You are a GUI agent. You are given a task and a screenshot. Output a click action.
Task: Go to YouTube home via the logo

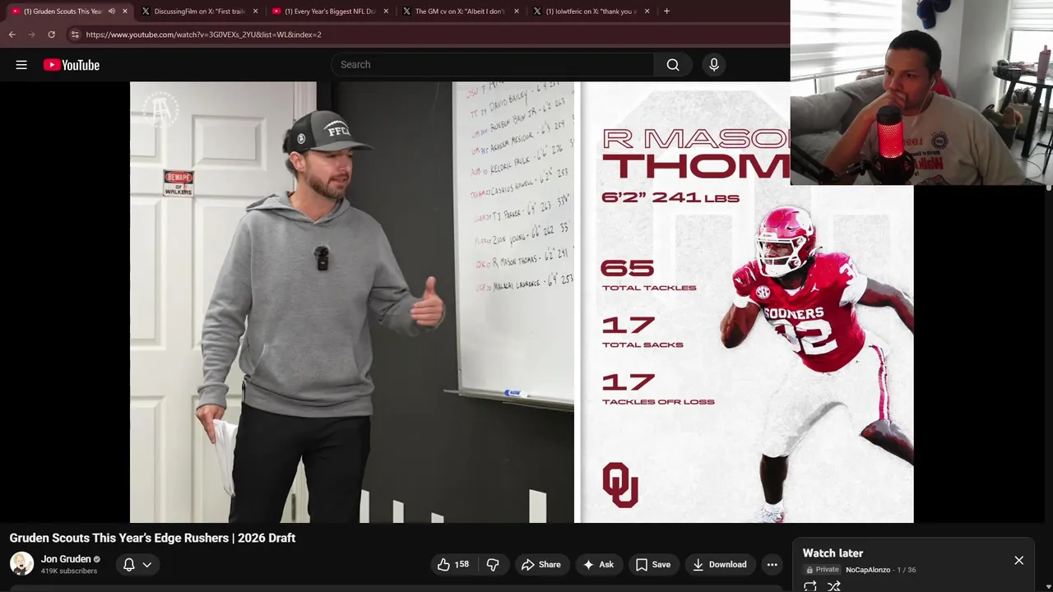pyautogui.click(x=72, y=65)
